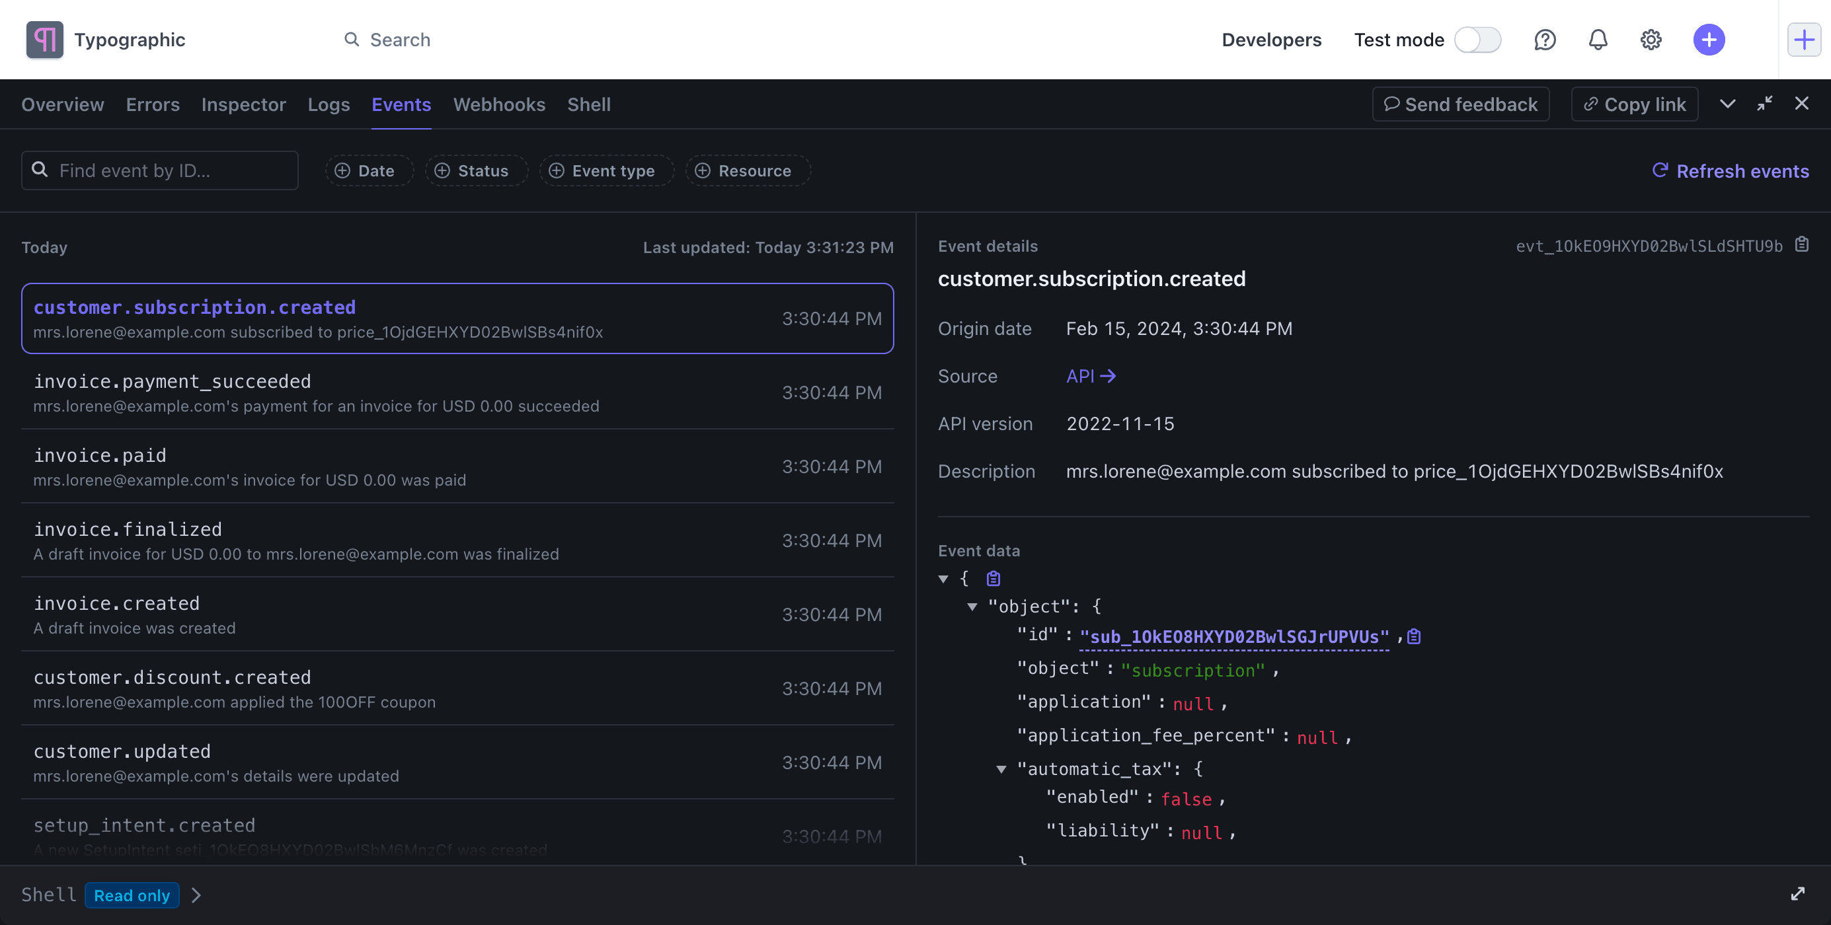Collapse the root JSON object triangle
The width and height of the screenshot is (1831, 925).
(x=943, y=579)
